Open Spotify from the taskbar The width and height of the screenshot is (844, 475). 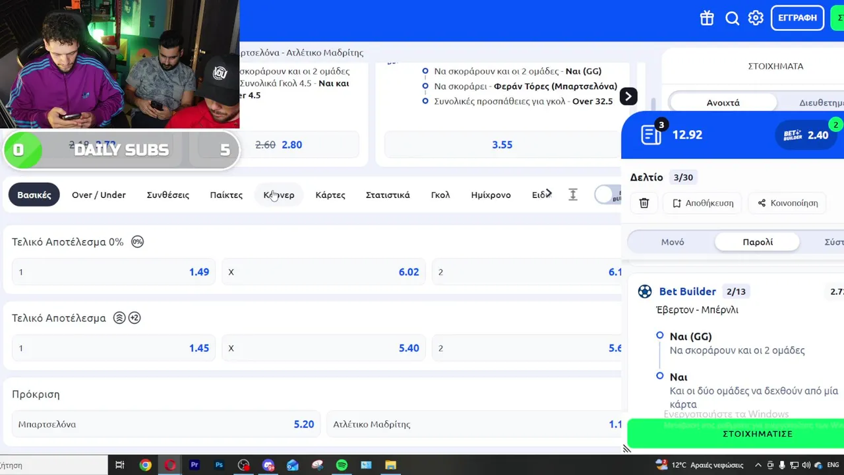tap(342, 465)
